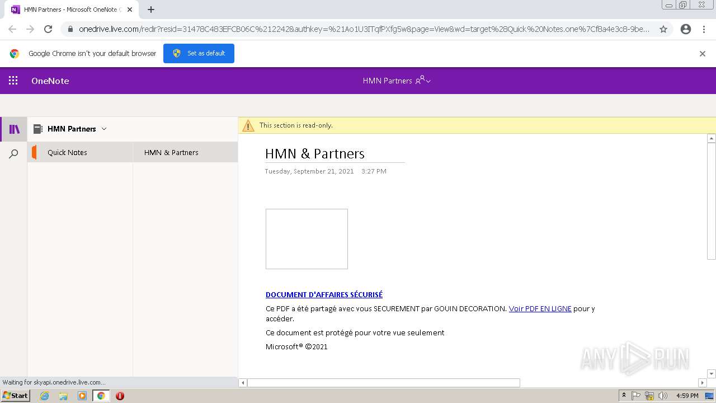Select the Quick Notes section
The width and height of the screenshot is (716, 403).
(x=80, y=152)
